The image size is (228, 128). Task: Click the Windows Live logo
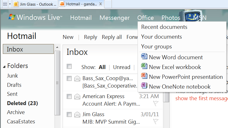click(35, 18)
